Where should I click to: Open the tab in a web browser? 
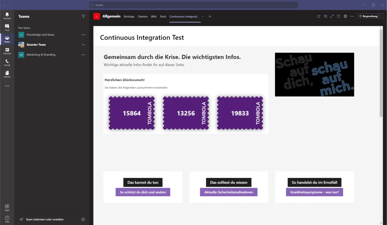click(x=345, y=16)
